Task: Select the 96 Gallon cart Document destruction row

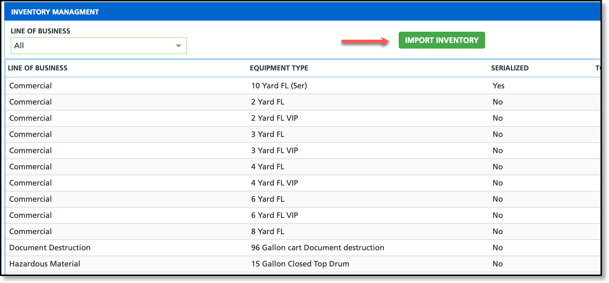Action: click(x=303, y=247)
